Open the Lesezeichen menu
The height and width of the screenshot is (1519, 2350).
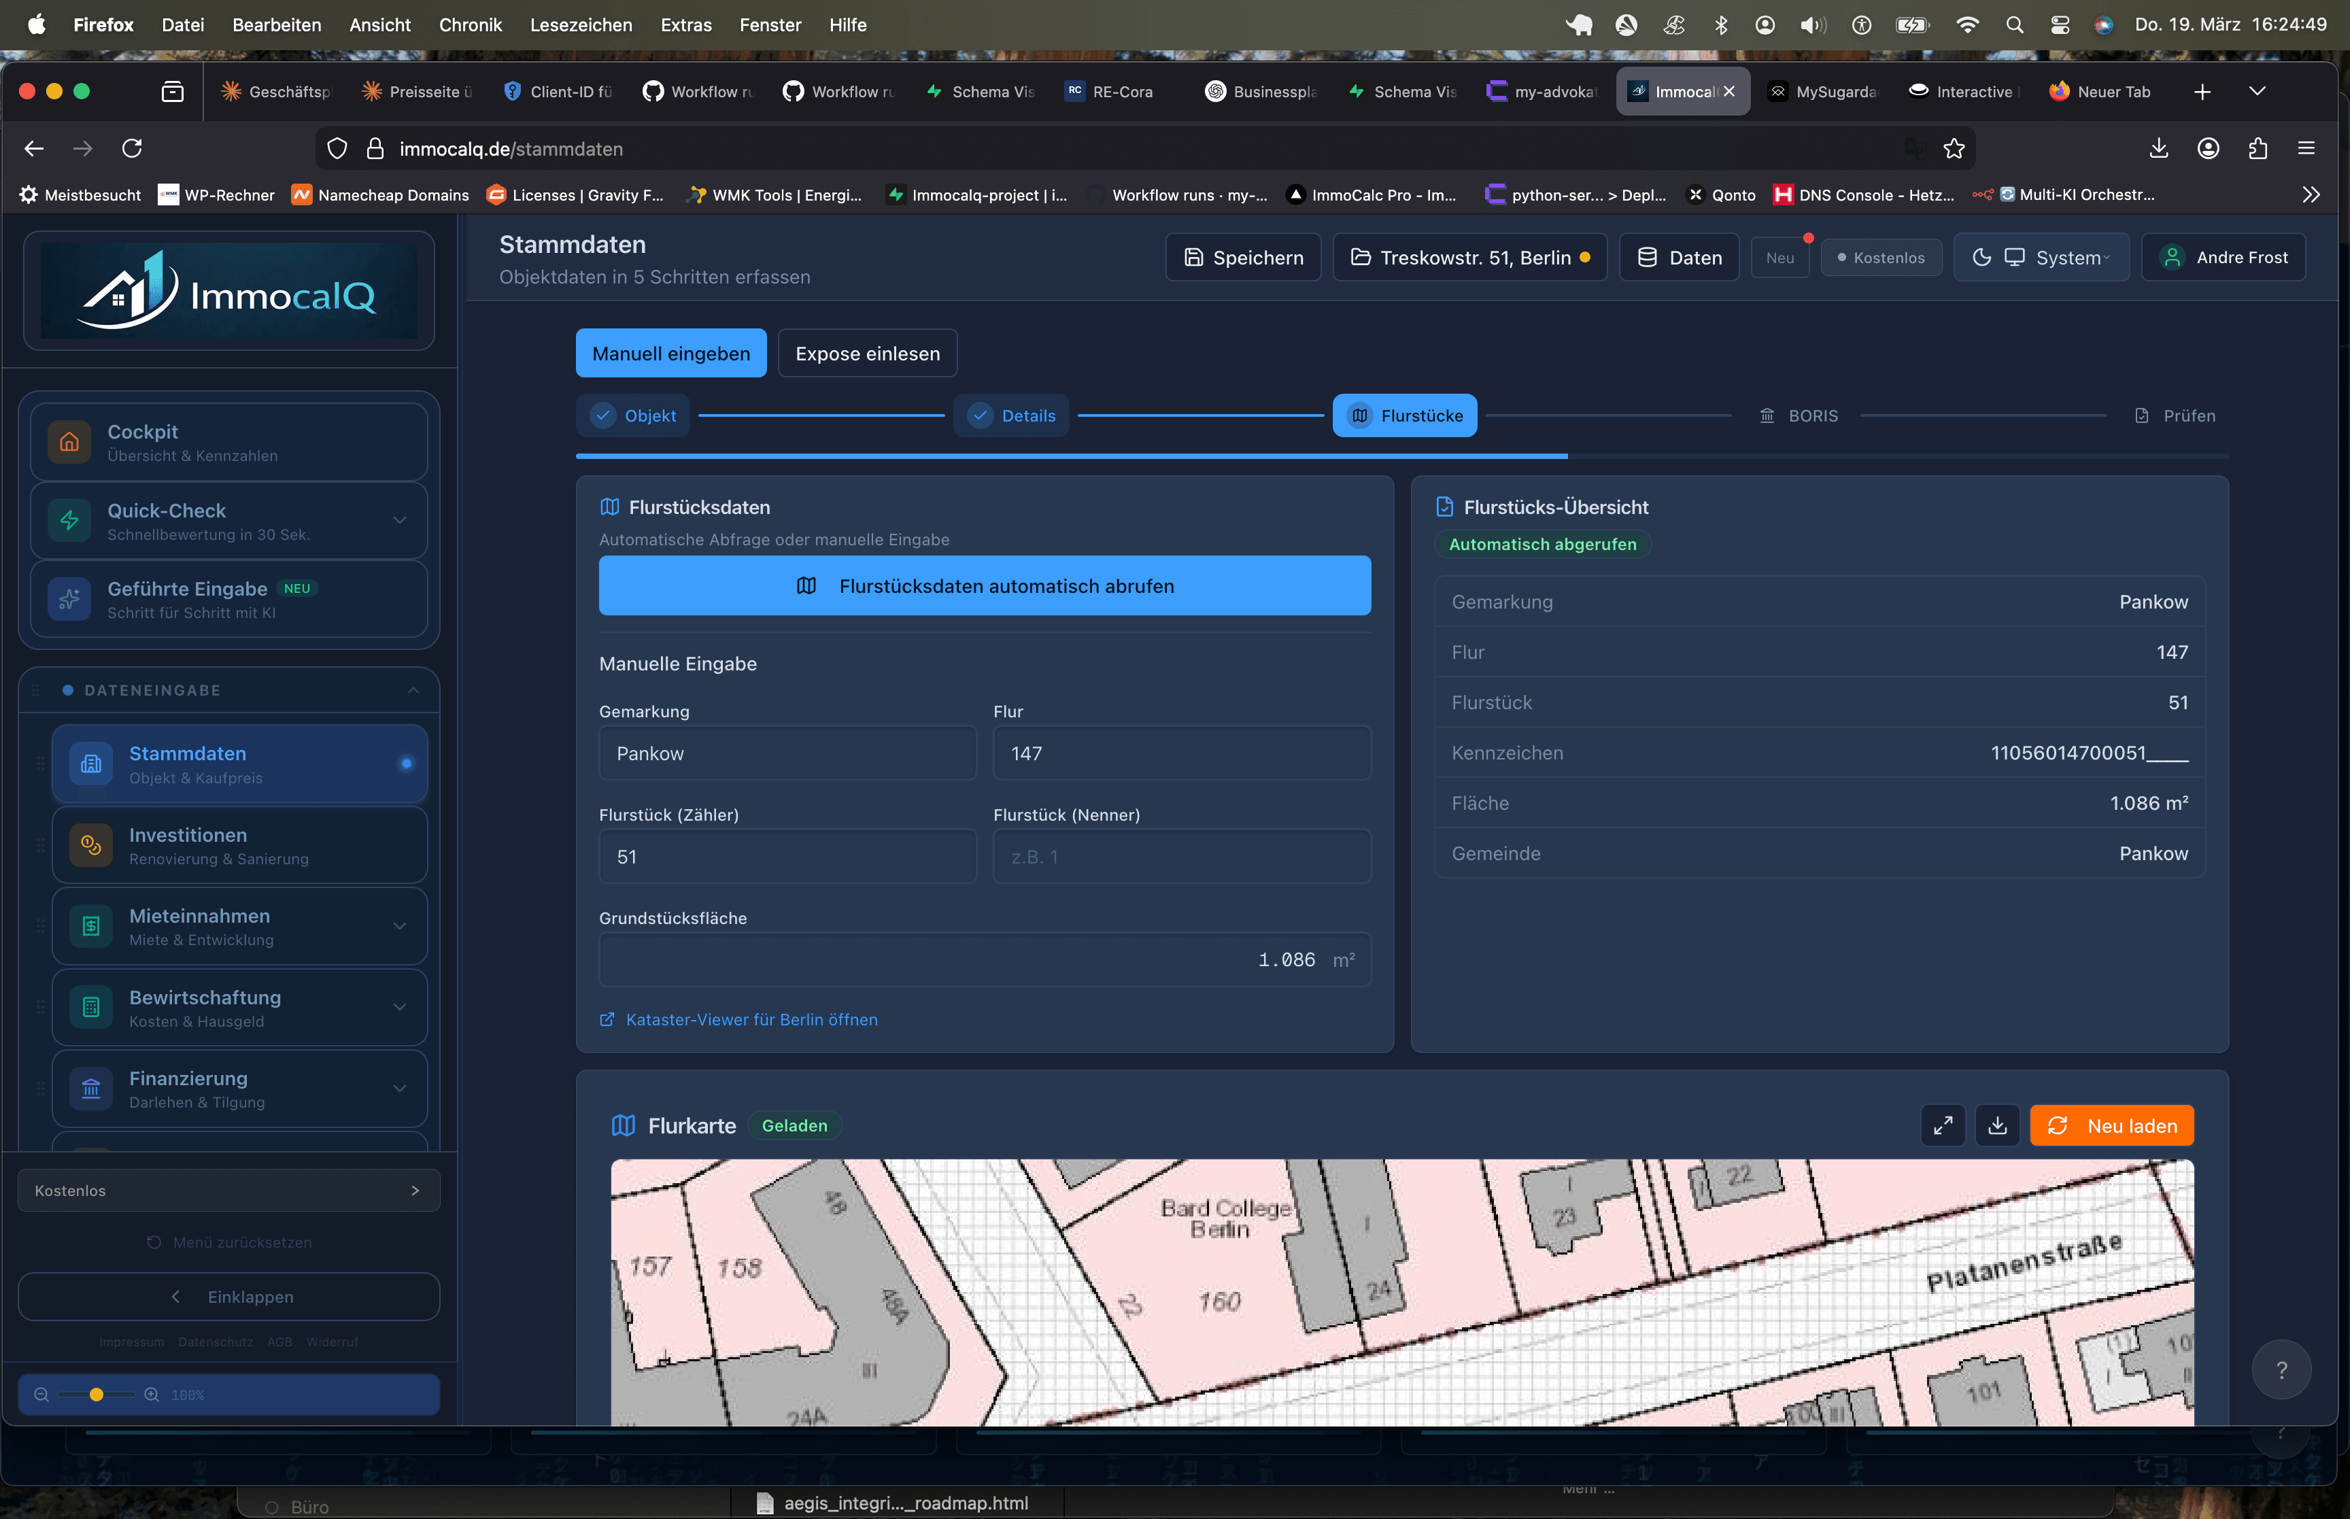click(581, 24)
